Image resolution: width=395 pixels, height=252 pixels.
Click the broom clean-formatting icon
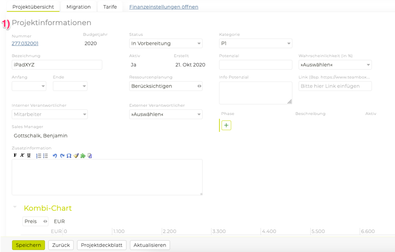click(x=76, y=156)
